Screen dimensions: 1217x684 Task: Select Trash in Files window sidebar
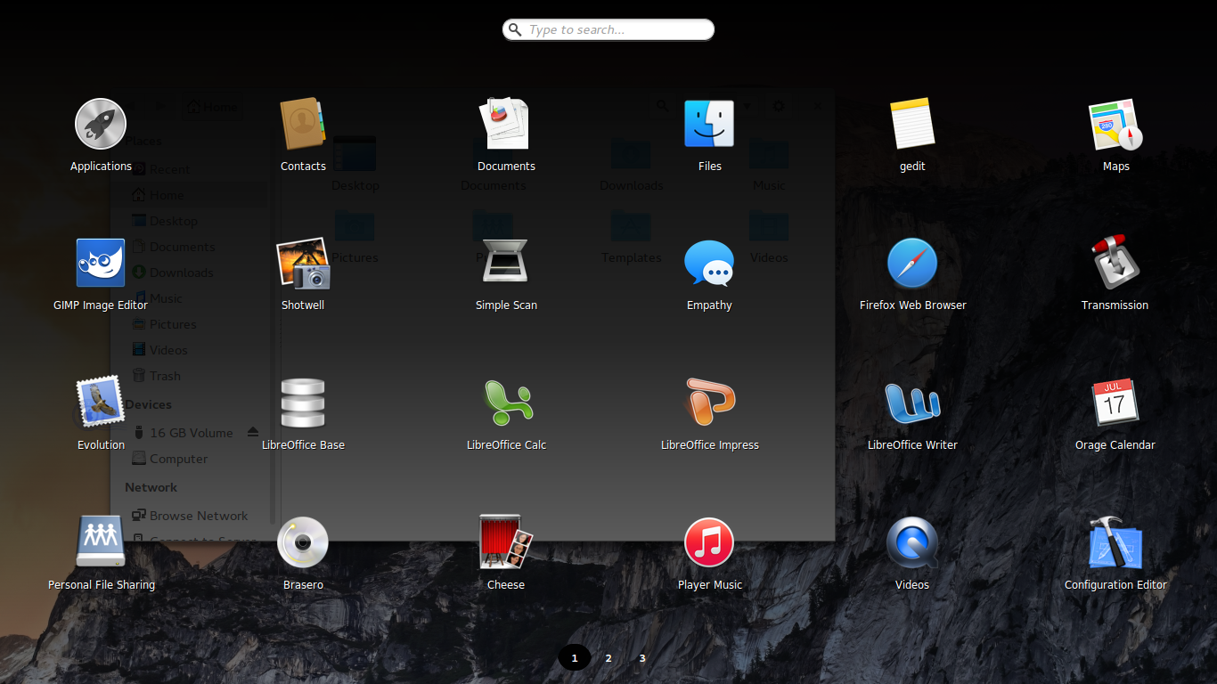point(165,376)
